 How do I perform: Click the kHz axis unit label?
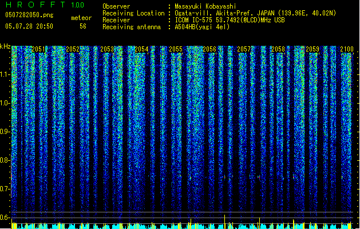tap(5, 46)
